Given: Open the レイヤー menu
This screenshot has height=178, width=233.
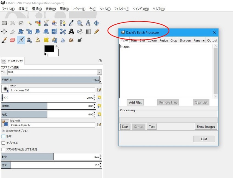Looking at the screenshot, I should 79,9.
